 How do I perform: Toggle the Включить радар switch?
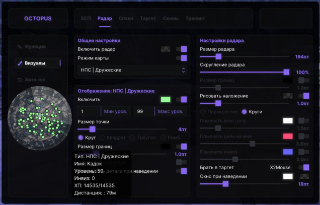click(182, 49)
